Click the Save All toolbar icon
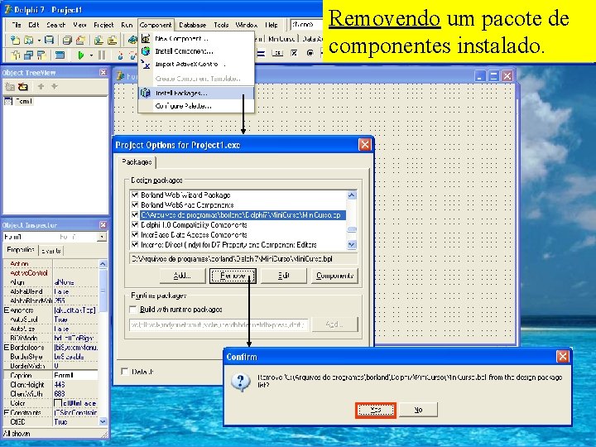This screenshot has height=447, width=596. pos(67,40)
